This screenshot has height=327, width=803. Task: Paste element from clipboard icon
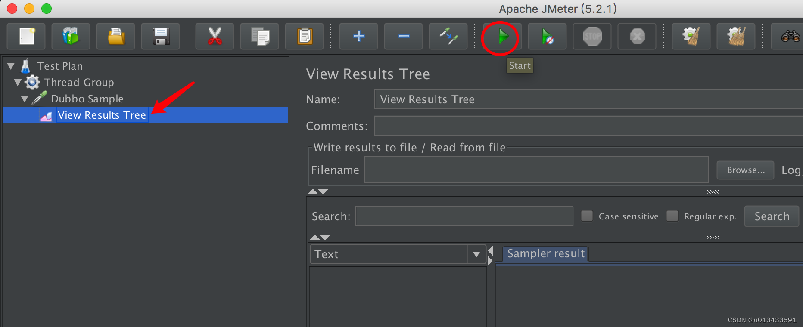coord(305,36)
